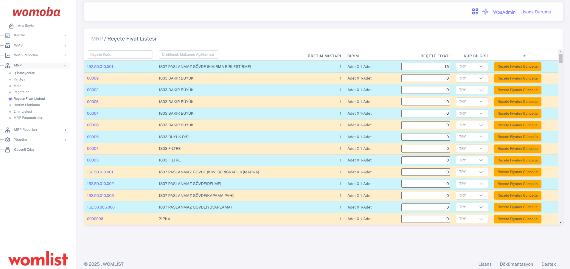
Task: Click the WMS Raporları chart icon
Action: [8, 55]
